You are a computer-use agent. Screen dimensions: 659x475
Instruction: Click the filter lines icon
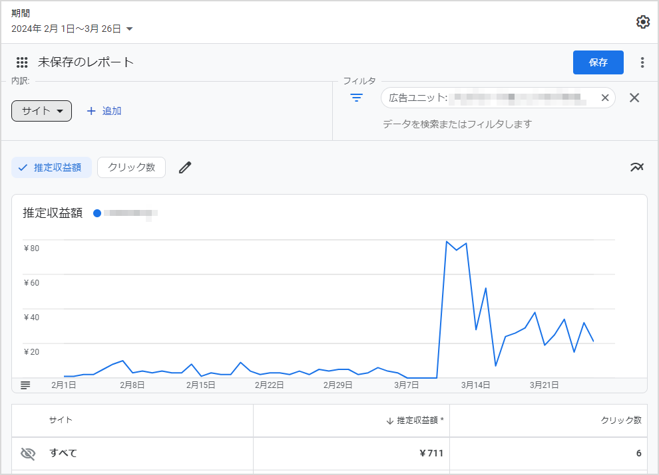pyautogui.click(x=357, y=98)
